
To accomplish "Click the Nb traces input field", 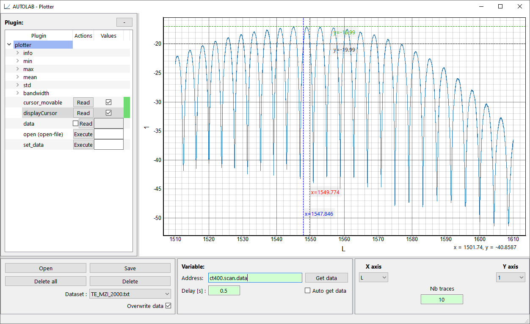I will pos(442,299).
